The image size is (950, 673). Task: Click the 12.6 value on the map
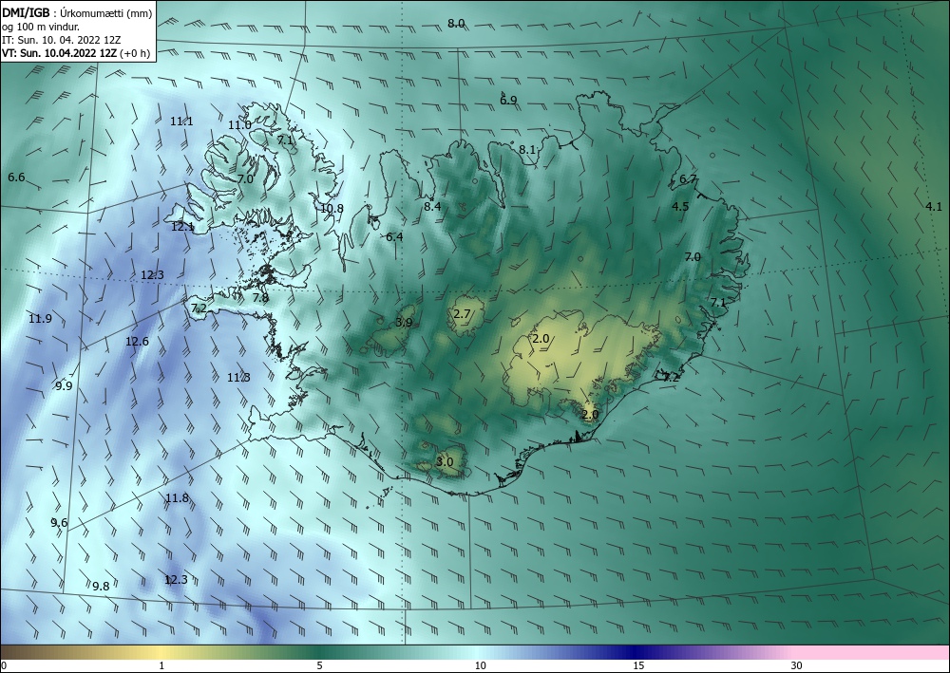click(137, 342)
